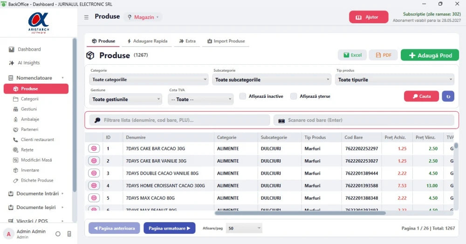The image size is (466, 244).
Task: Click the Ajutor help button
Action: [x=369, y=17]
